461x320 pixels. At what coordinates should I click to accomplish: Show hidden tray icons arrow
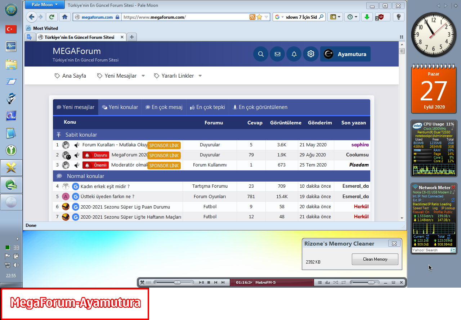pyautogui.click(x=17, y=239)
